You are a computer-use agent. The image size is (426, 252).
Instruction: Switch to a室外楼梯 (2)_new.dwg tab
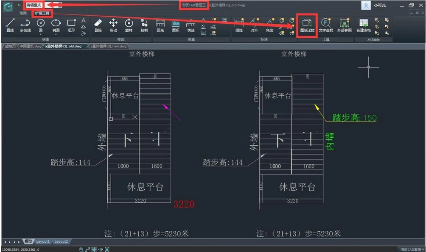[x=108, y=46]
